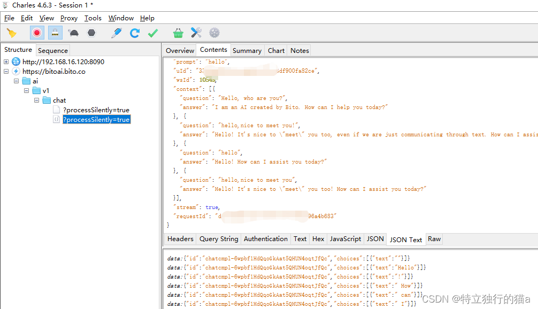Select the https://bitoai.bito.co tree item
538x309 pixels.
[54, 71]
